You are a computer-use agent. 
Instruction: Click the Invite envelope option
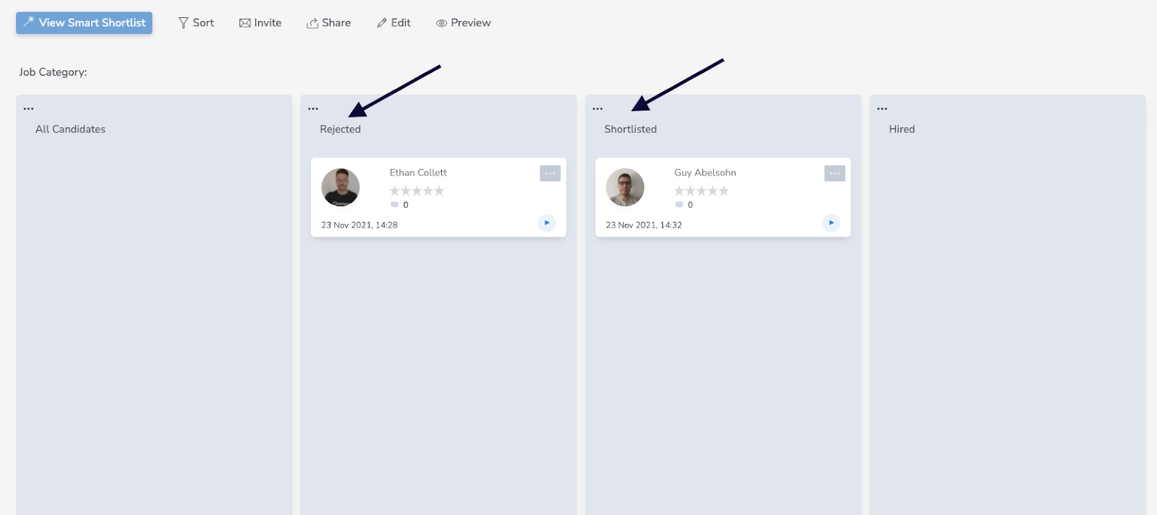tap(260, 22)
